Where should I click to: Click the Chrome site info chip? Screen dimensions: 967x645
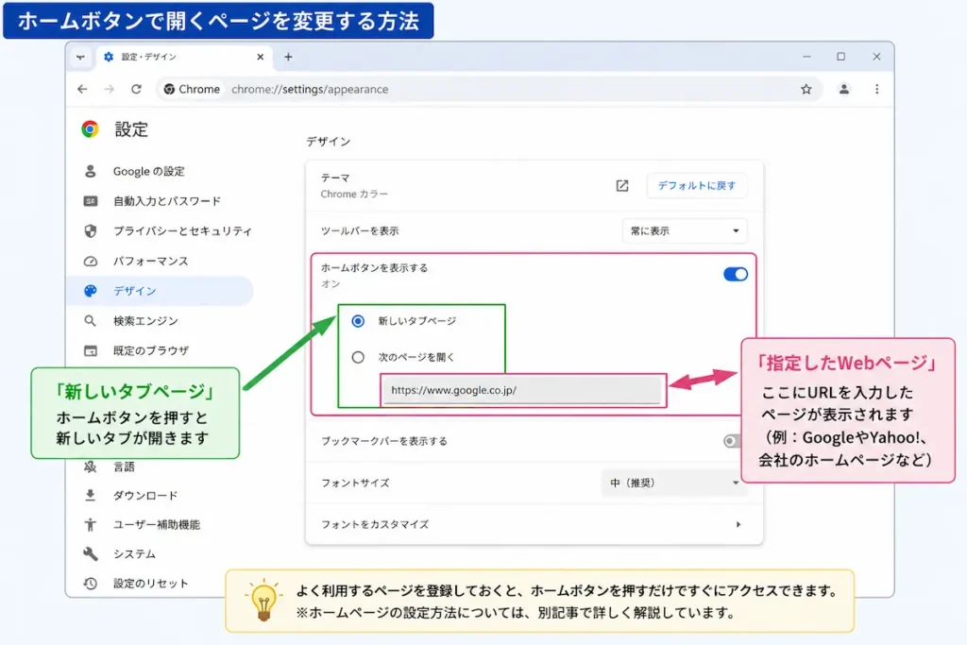(x=192, y=90)
